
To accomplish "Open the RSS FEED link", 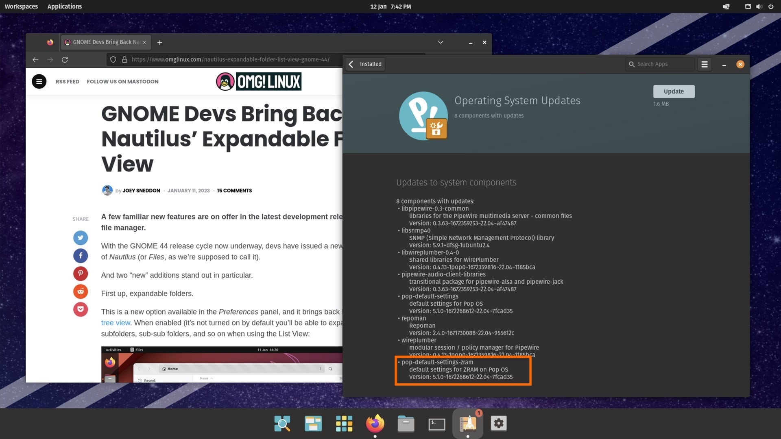I will tap(68, 81).
